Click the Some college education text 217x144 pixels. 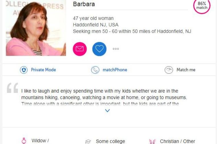coord(110,141)
